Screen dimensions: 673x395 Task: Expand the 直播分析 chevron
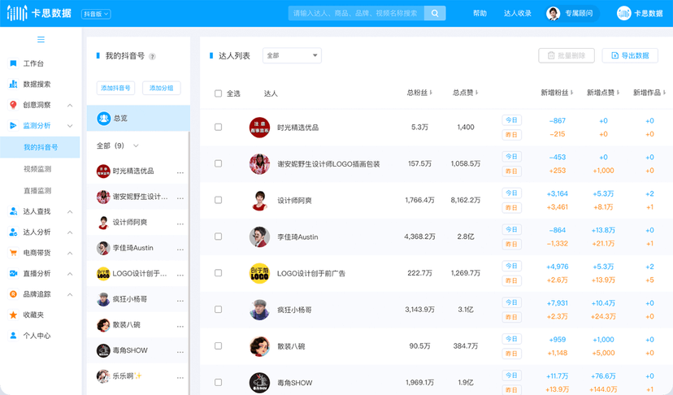(x=70, y=274)
